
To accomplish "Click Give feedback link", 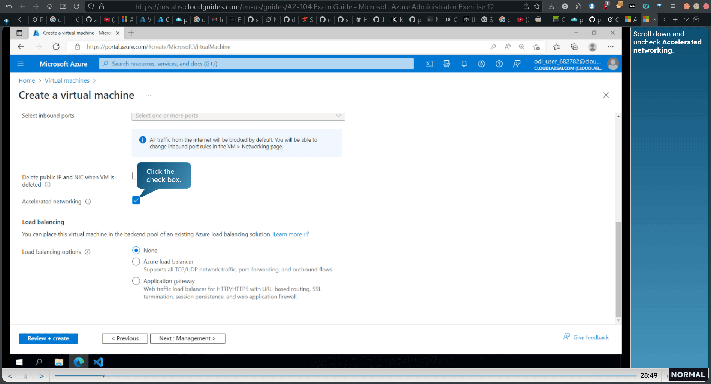I will point(586,337).
